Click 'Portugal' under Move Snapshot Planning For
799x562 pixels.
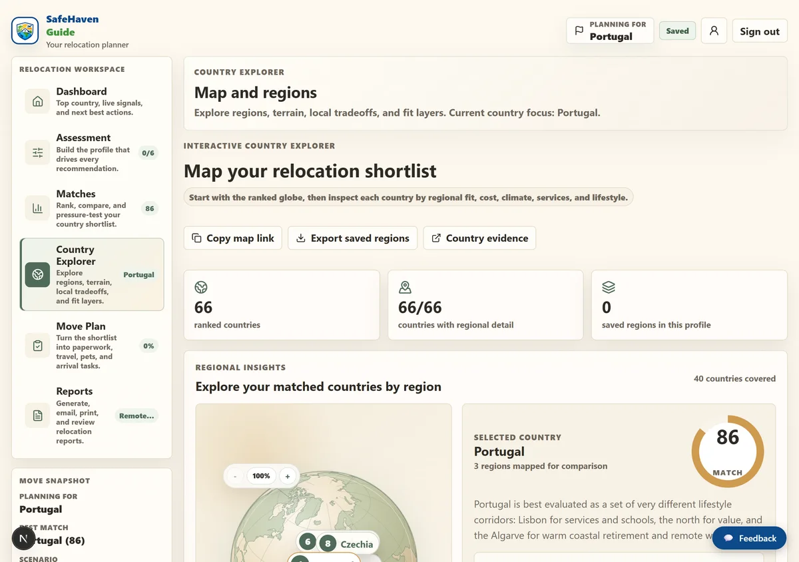pyautogui.click(x=41, y=509)
